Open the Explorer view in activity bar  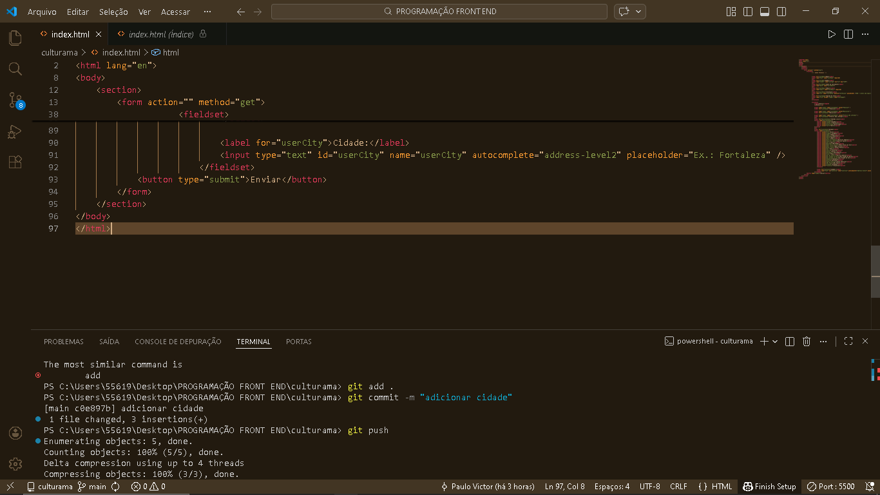(15, 38)
